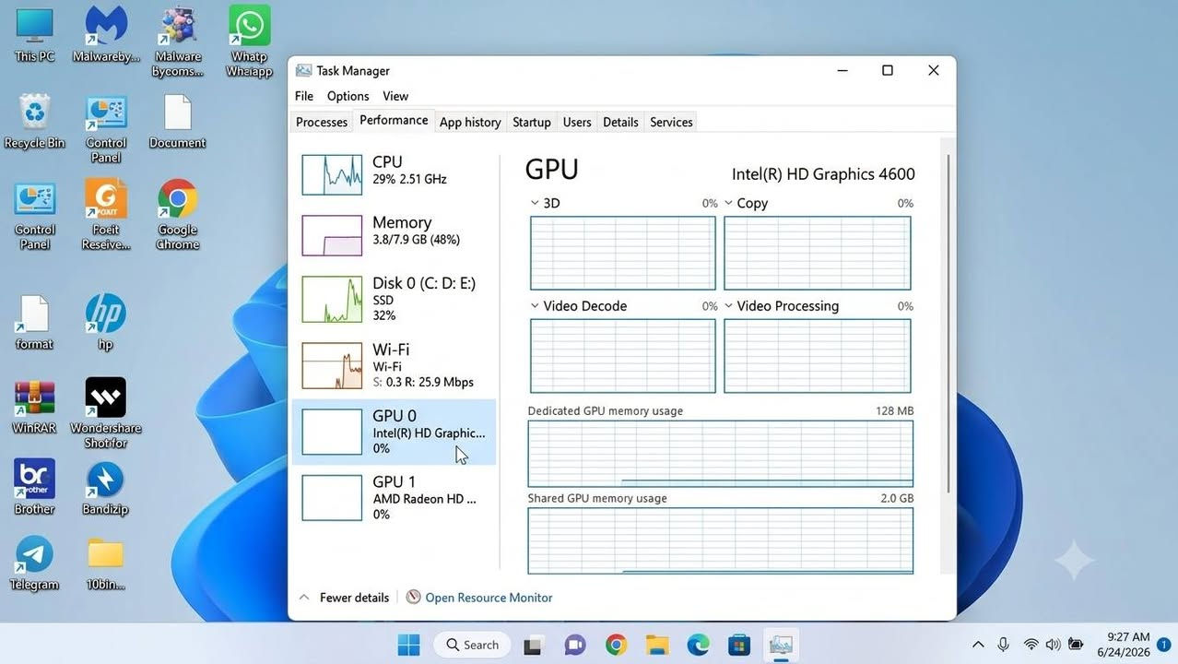This screenshot has width=1178, height=664.
Task: Open the 10bin folder on desktop
Action: [105, 563]
